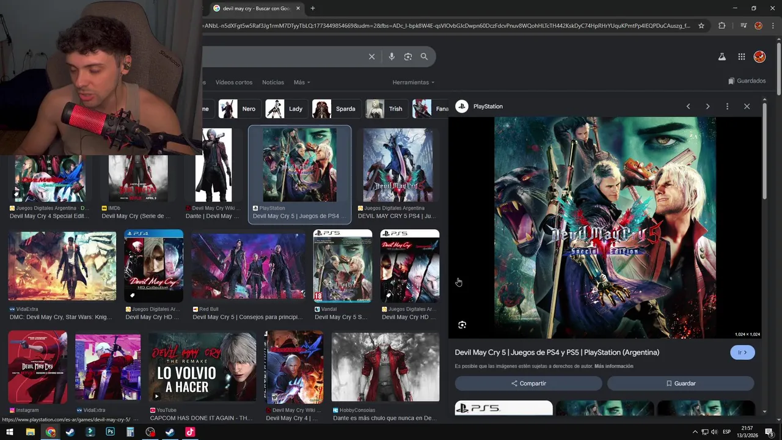Click the Chrome address bar URL

click(447, 26)
